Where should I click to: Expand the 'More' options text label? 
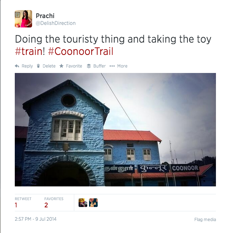pyautogui.click(x=122, y=66)
